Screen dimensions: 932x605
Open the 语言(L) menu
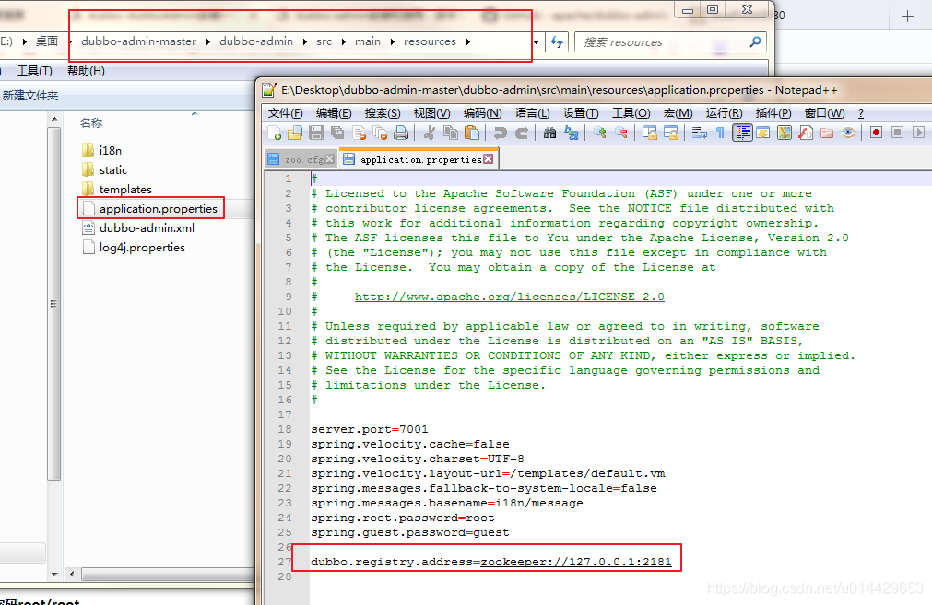532,113
